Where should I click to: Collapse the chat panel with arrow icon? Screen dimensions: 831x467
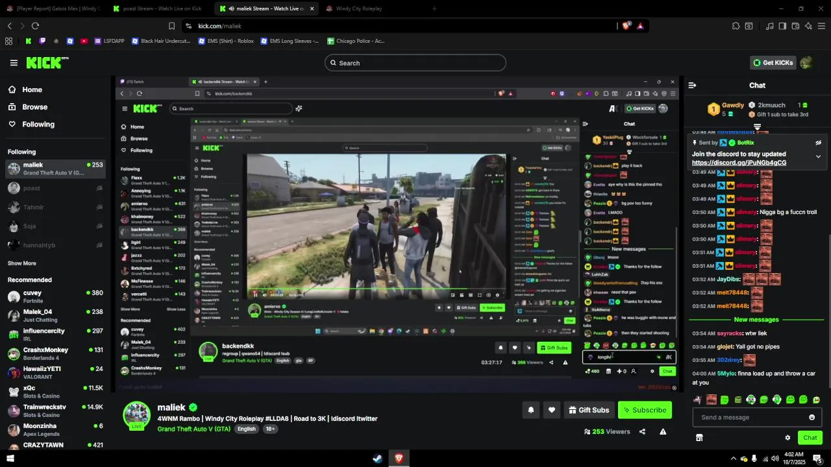coord(692,85)
